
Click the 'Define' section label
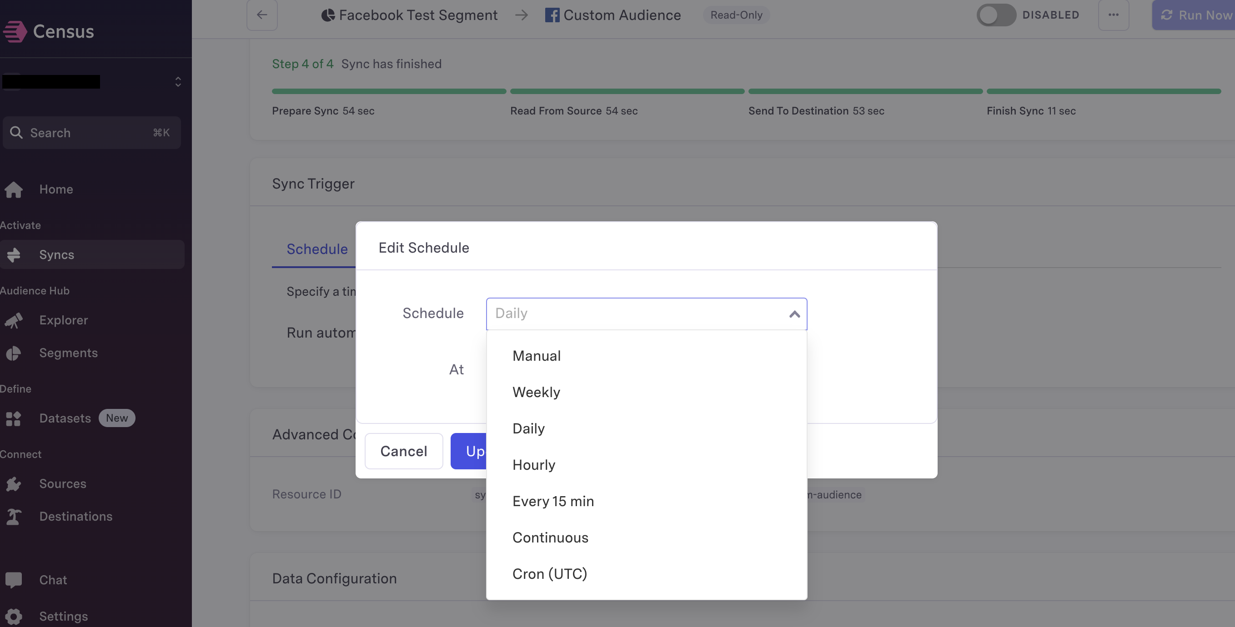[x=16, y=389]
